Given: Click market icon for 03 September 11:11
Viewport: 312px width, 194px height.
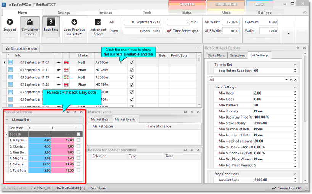Looking at the screenshot, I should (x=11, y=70).
